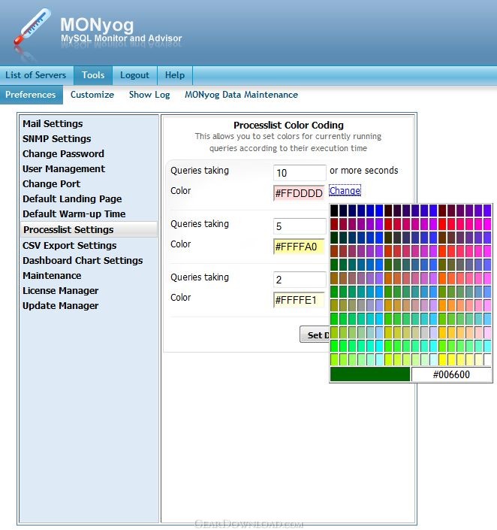Click the #006600 hex value field

pyautogui.click(x=451, y=374)
